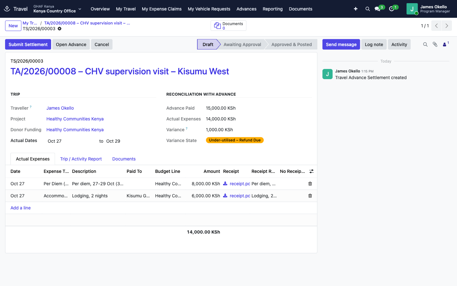This screenshot has height=286, width=457.
Task: Open the quick-create plus icon
Action: (x=355, y=9)
